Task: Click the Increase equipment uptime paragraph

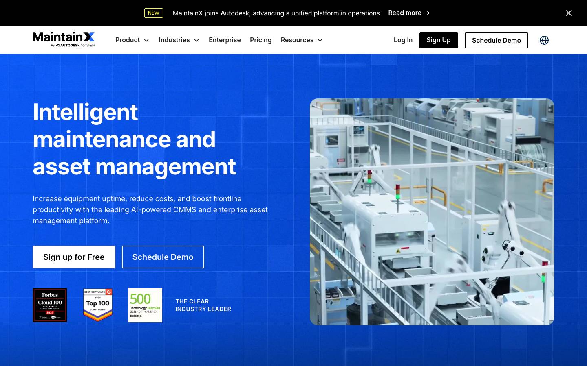Action: (x=150, y=210)
